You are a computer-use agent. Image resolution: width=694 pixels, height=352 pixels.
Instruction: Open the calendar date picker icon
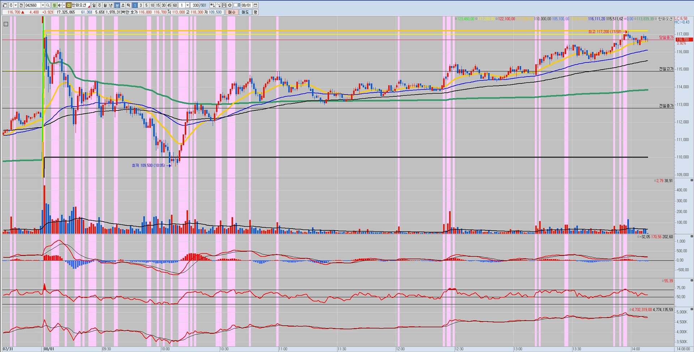256,5
